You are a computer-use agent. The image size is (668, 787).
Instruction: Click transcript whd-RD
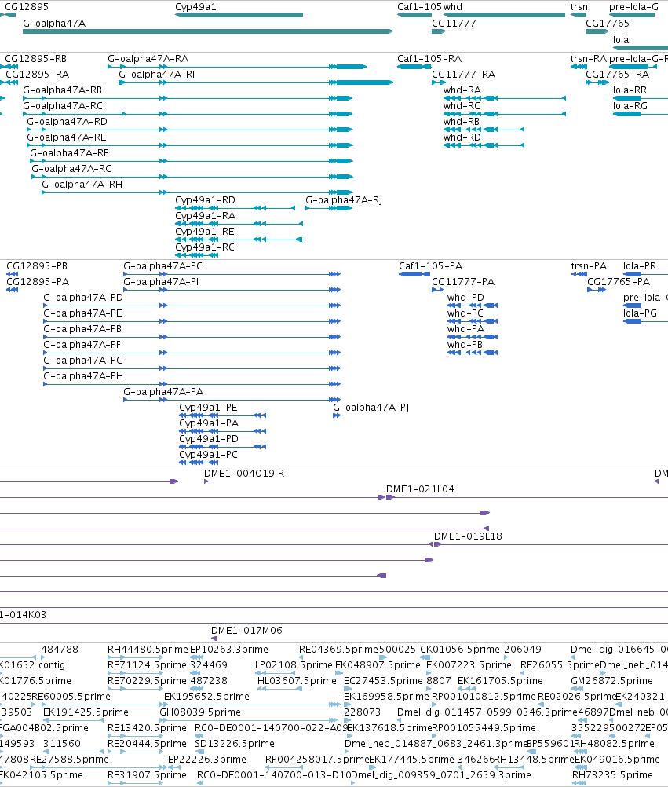[x=462, y=137]
